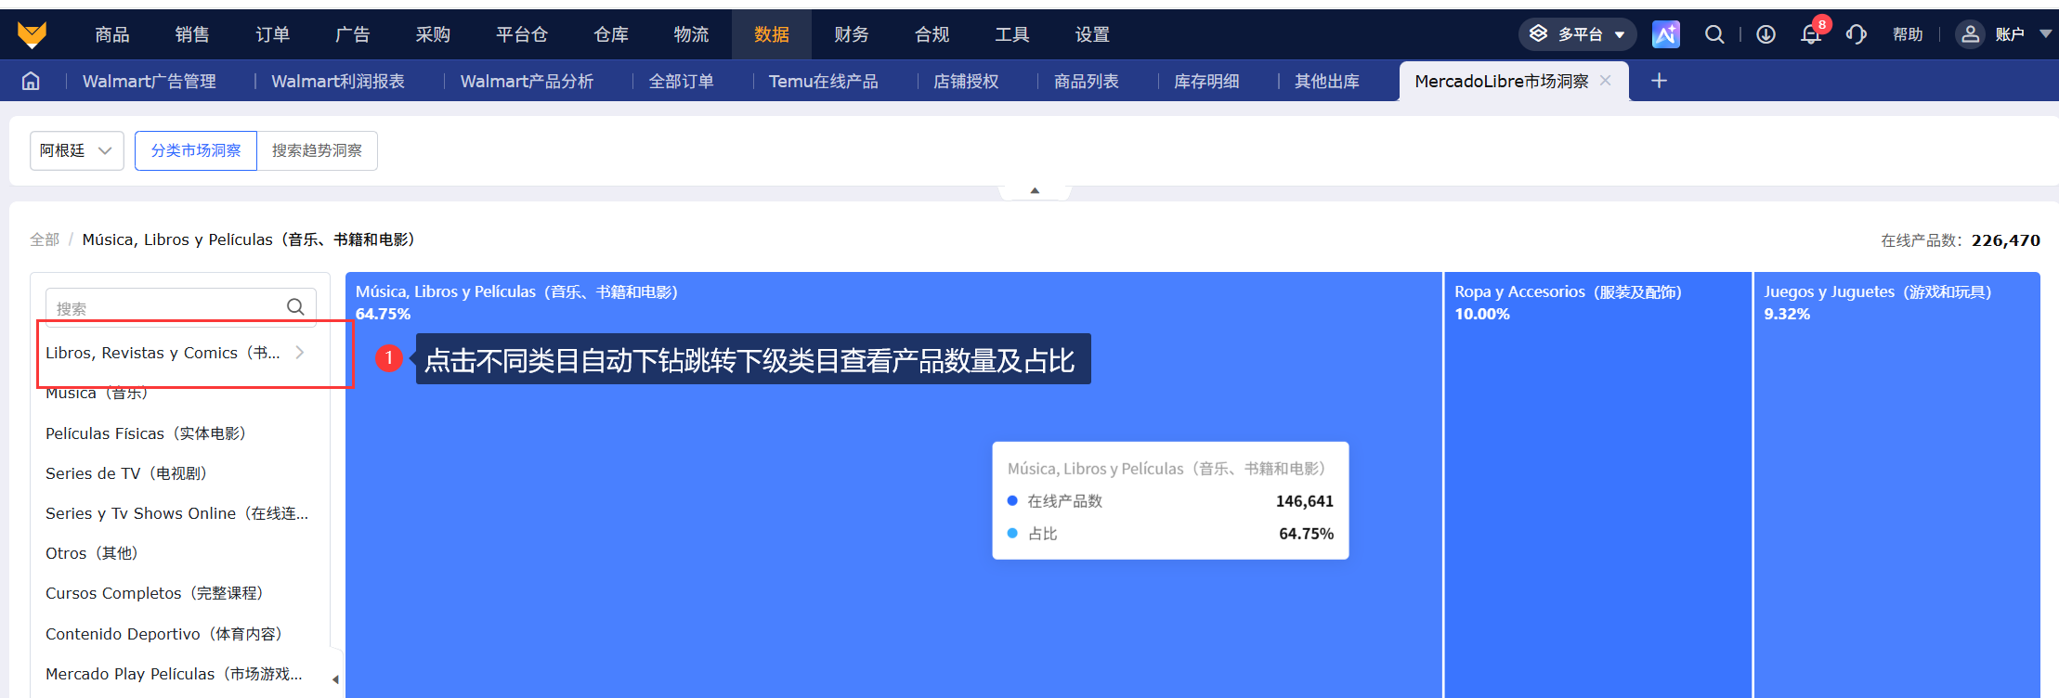Open the 财务 menu
This screenshot has height=698, width=2059.
pos(852,34)
